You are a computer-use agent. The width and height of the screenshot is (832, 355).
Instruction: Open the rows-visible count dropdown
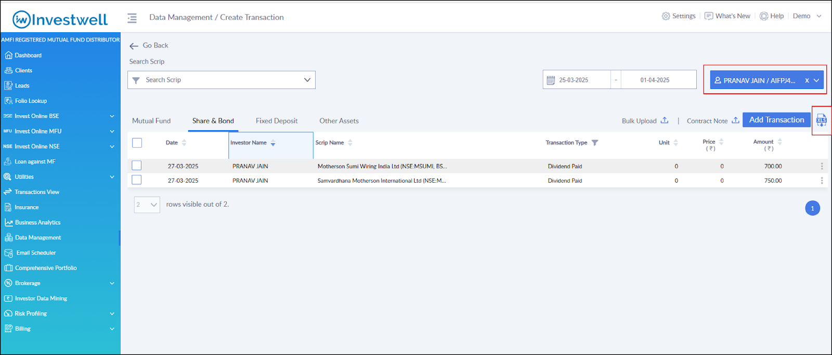tap(147, 205)
